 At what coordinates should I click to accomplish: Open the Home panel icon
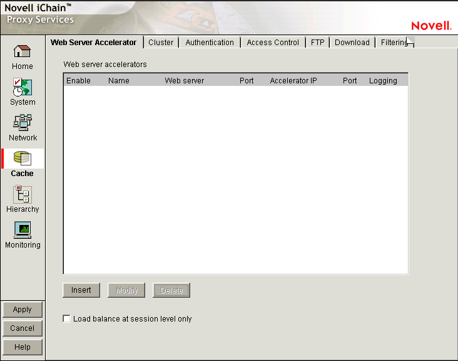point(22,51)
